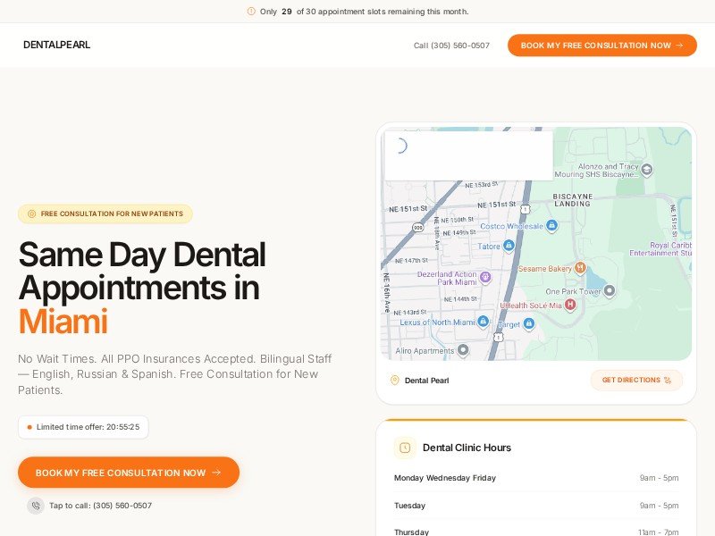Click header Book My Free Consultation Now button
The height and width of the screenshot is (536, 715).
[601, 46]
